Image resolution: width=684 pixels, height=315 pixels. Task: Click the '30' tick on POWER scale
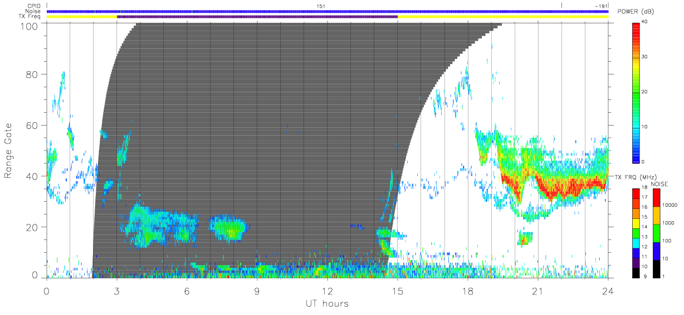tap(646, 57)
